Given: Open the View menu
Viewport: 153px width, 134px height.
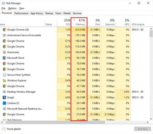Looking at the screenshot, I should click(22, 8).
